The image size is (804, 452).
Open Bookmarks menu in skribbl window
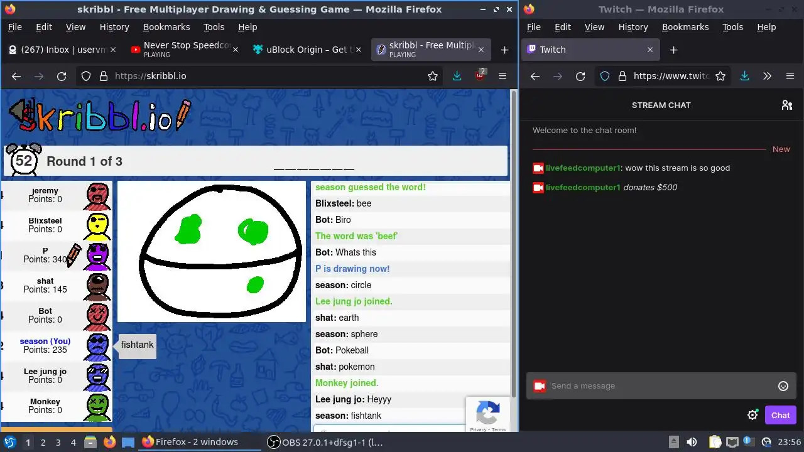[x=166, y=27]
